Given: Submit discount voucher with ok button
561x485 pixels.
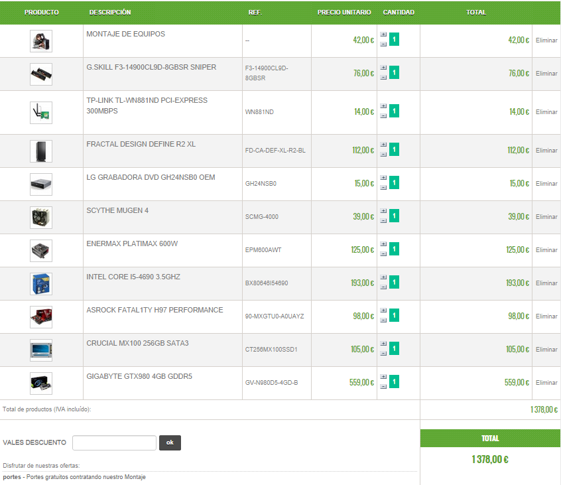Looking at the screenshot, I should pos(170,443).
